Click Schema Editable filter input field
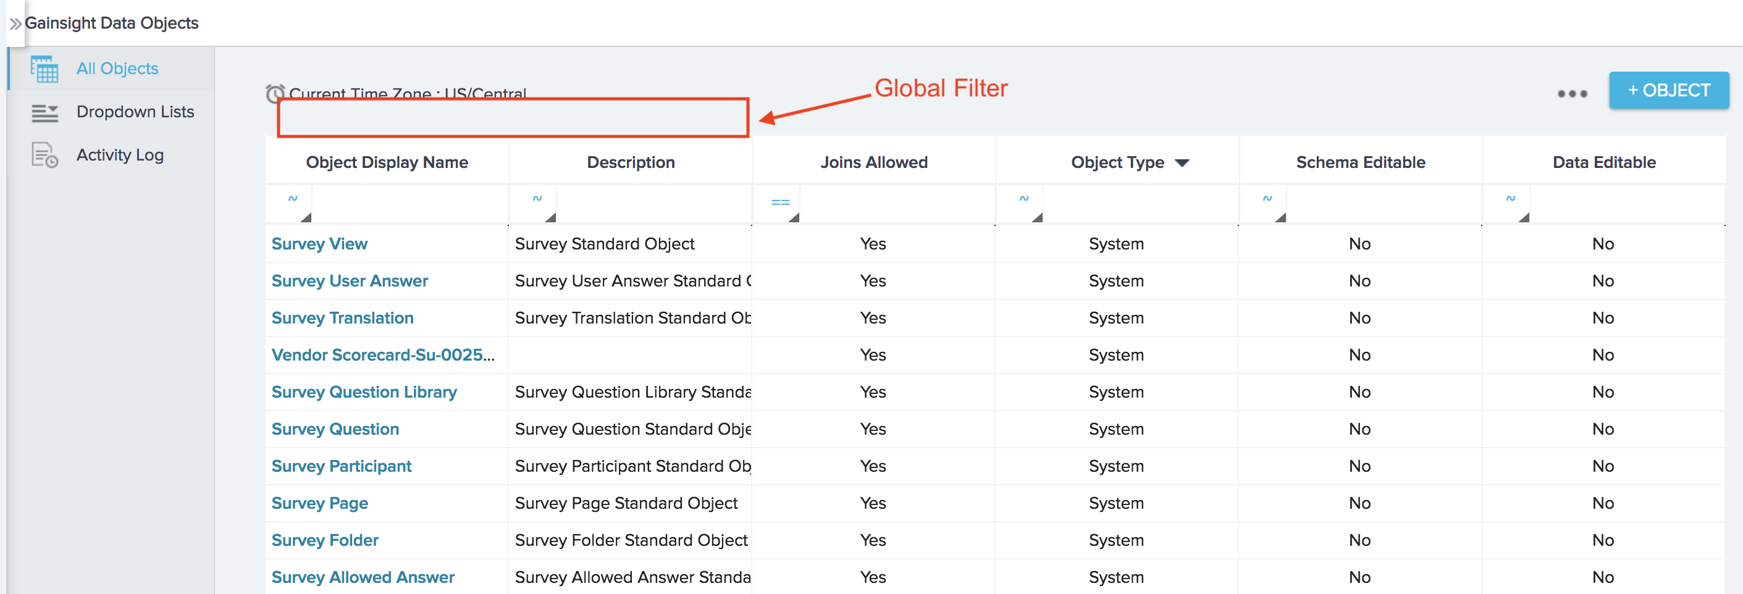1743x594 pixels. click(1384, 204)
